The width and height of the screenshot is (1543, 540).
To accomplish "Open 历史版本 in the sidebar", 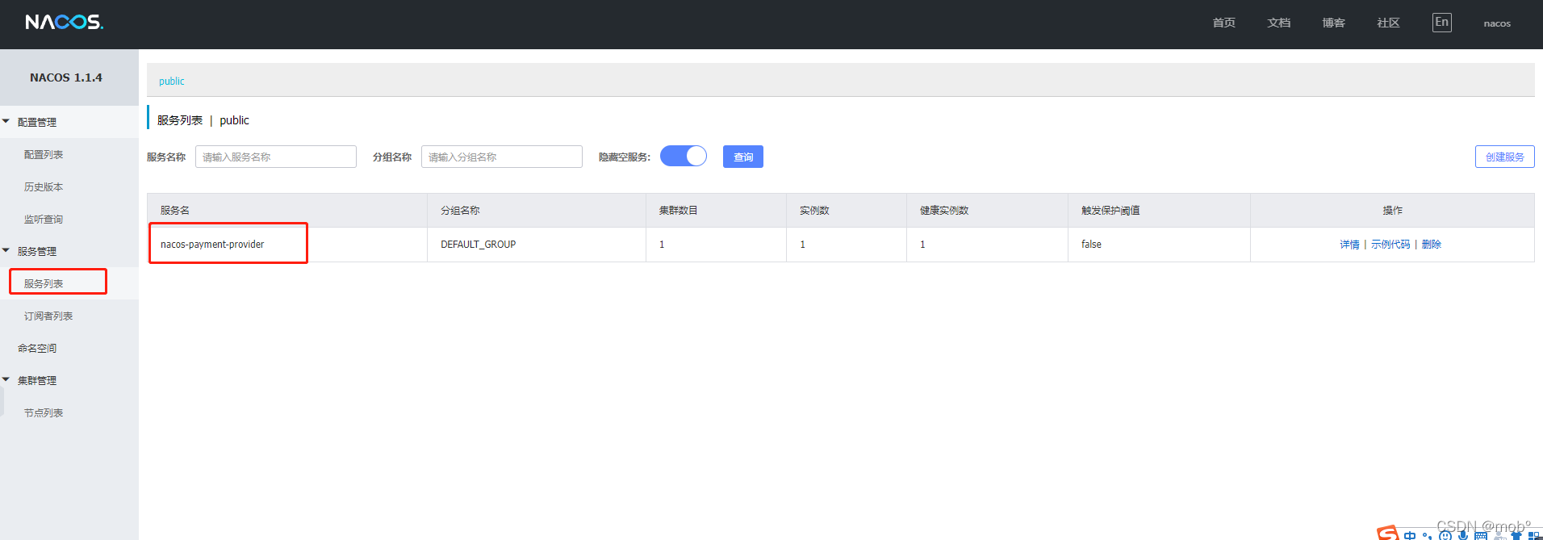I will click(x=44, y=186).
